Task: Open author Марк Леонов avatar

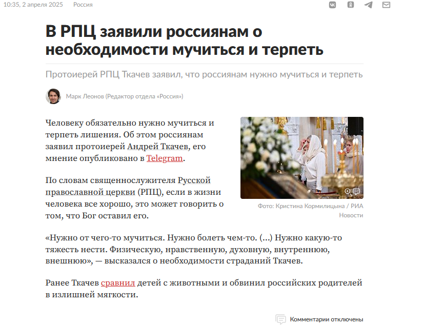Action: point(53,96)
